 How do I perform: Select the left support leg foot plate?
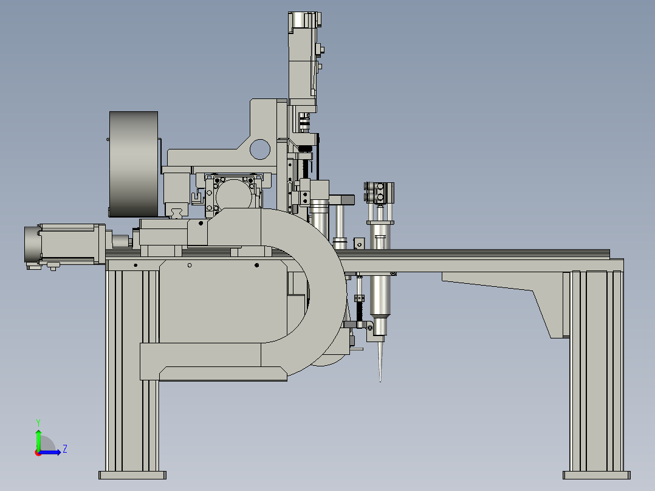tap(132, 475)
